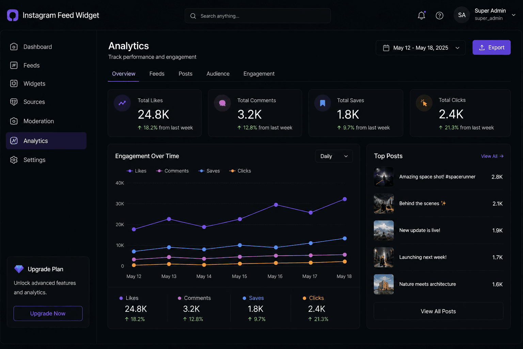Click the Total Saves bookmark icon
The height and width of the screenshot is (349, 523).
pos(322,103)
